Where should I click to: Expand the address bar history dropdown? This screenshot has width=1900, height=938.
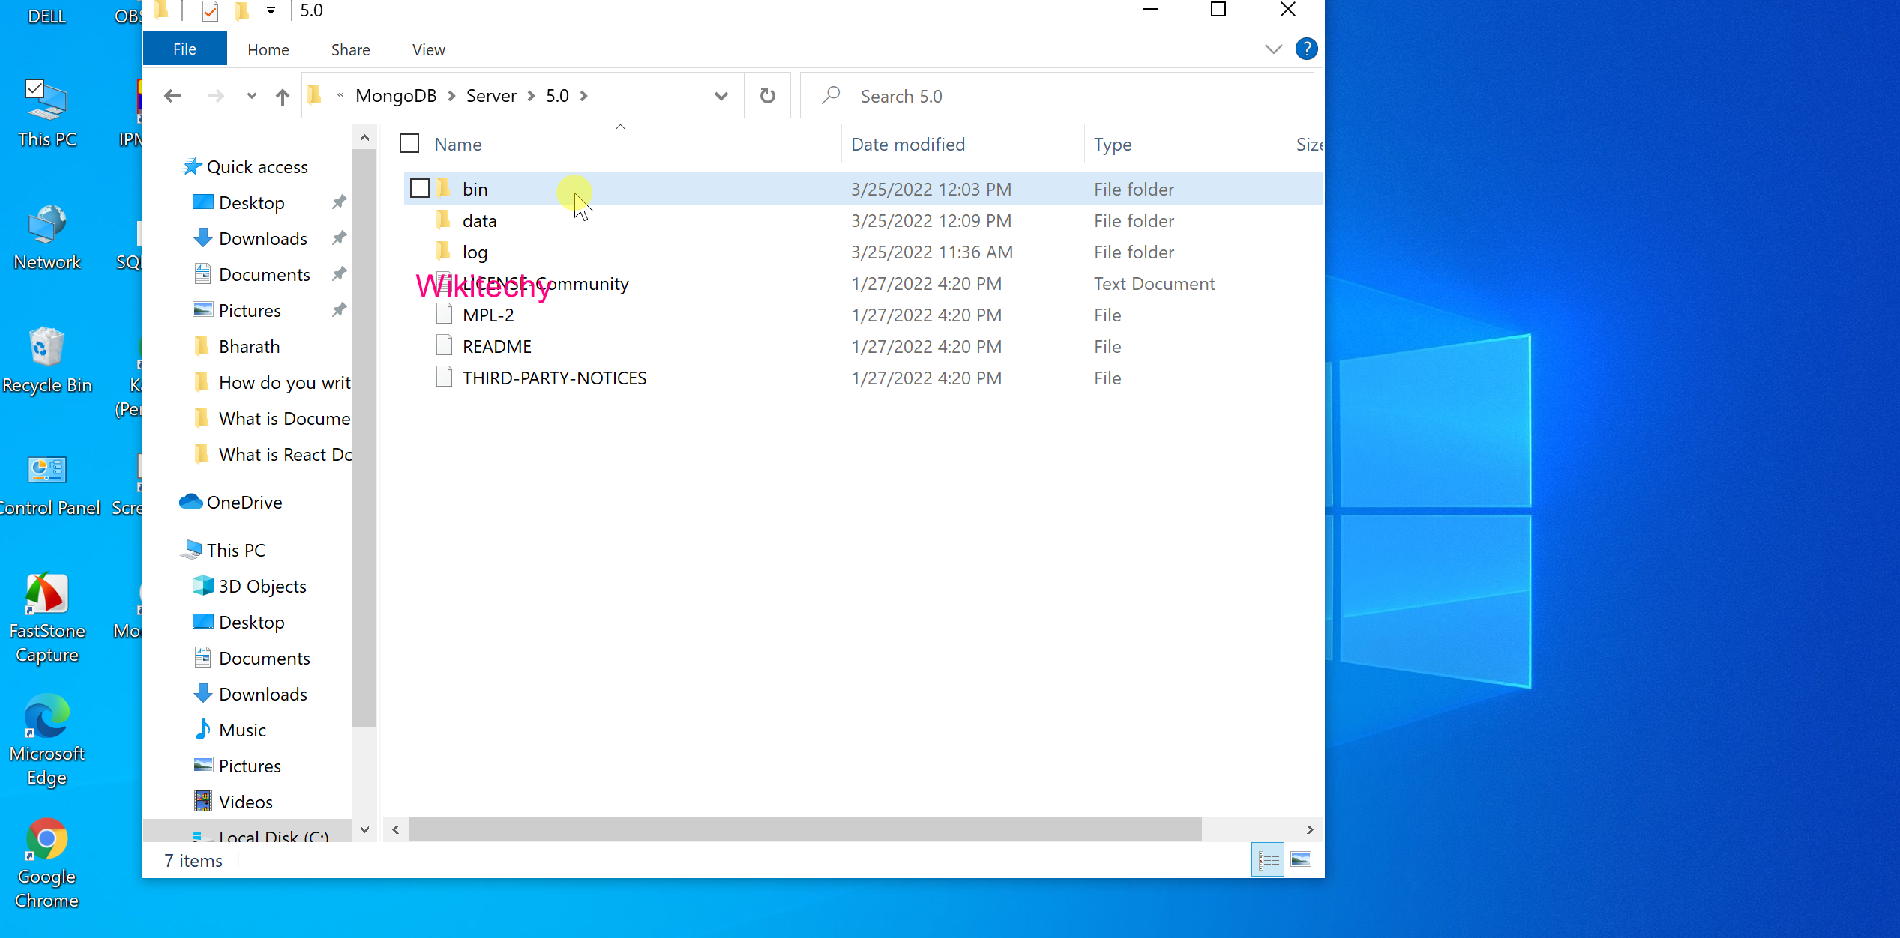[721, 96]
